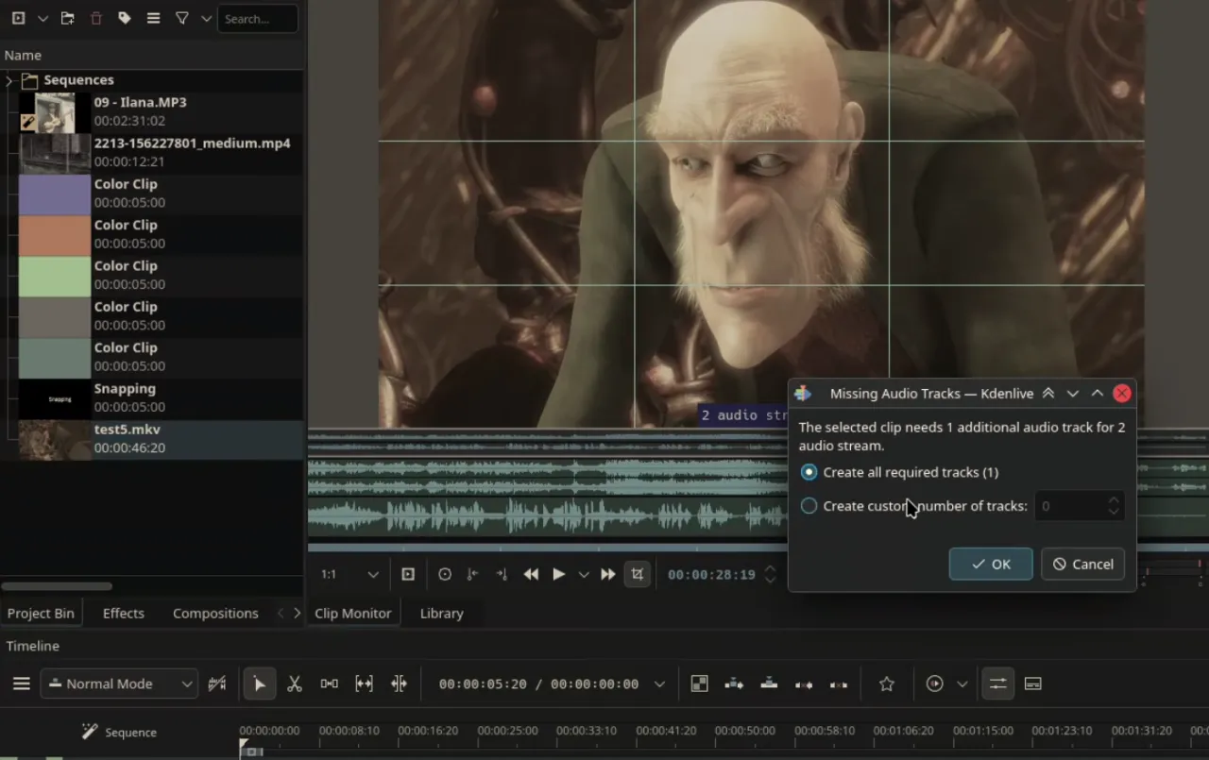Click the lift timeline zone icon

point(839,684)
